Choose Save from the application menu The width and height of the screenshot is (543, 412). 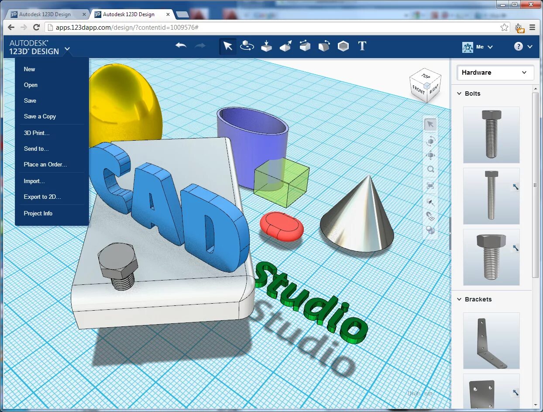(x=30, y=100)
